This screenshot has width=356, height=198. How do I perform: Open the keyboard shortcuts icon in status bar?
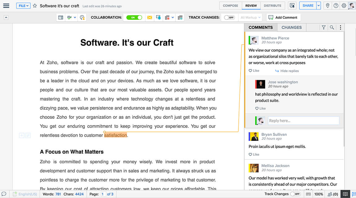click(x=309, y=194)
